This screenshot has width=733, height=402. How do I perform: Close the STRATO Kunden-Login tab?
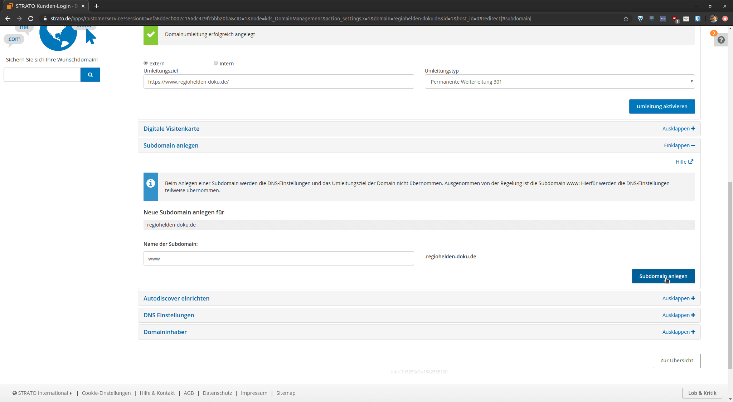click(83, 6)
